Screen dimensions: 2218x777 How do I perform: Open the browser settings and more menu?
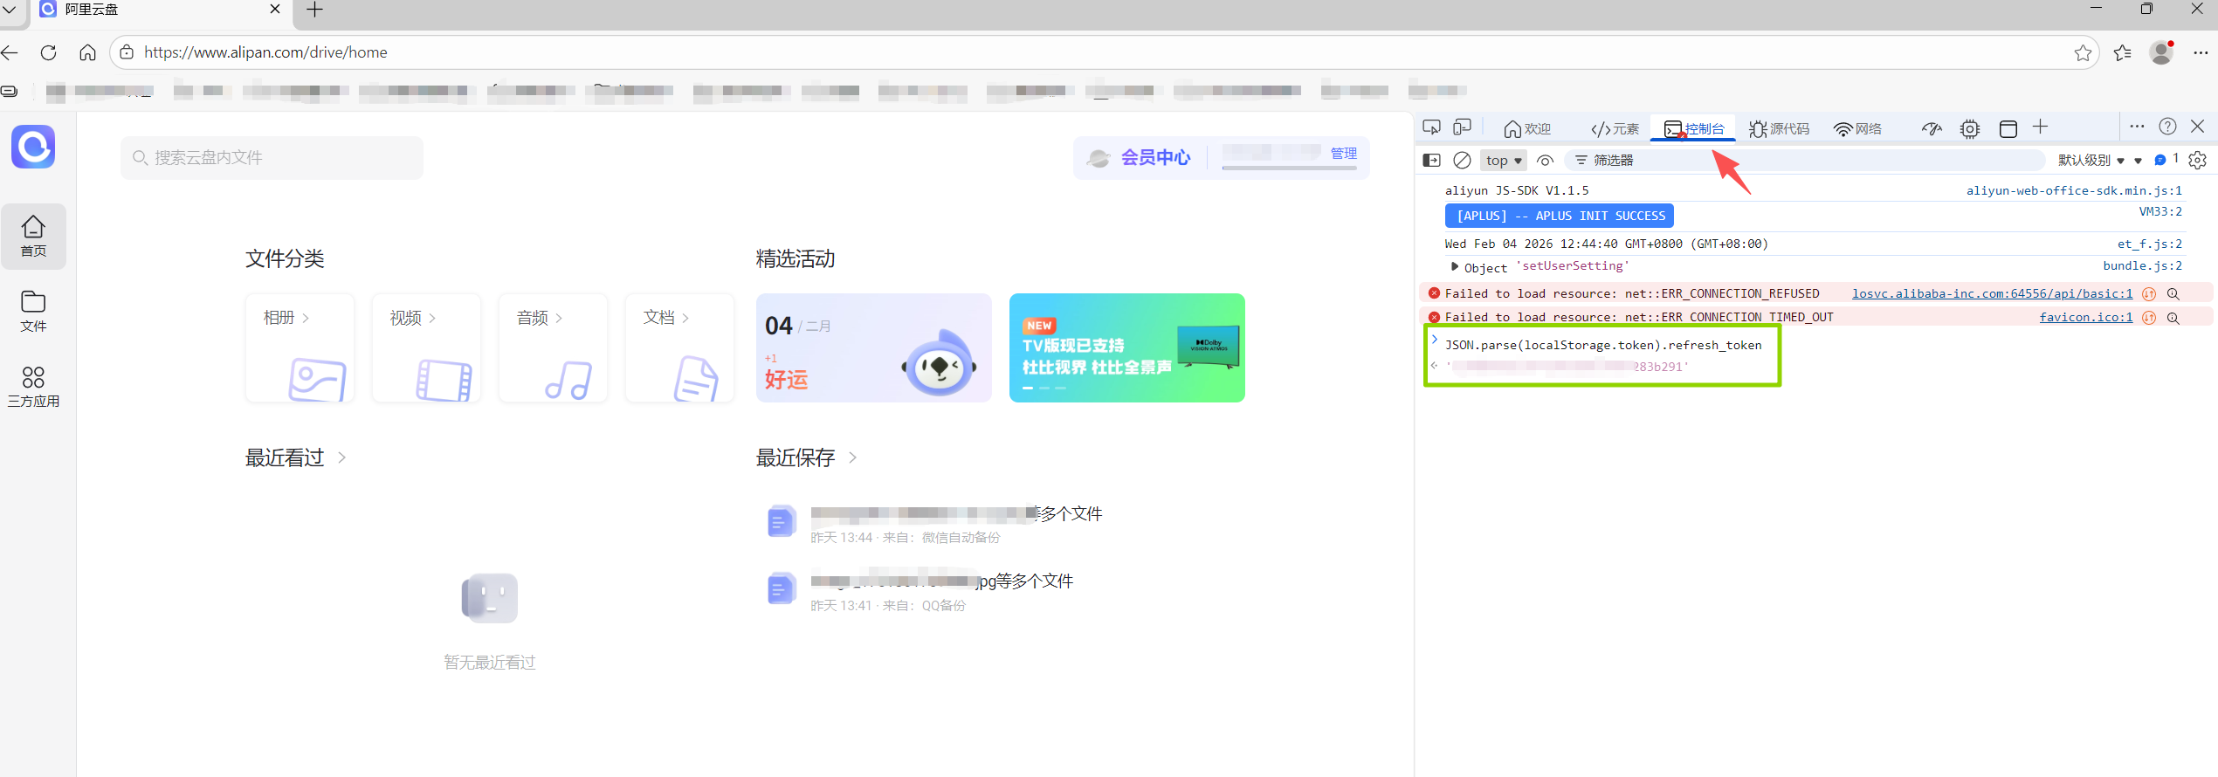pyautogui.click(x=2201, y=52)
